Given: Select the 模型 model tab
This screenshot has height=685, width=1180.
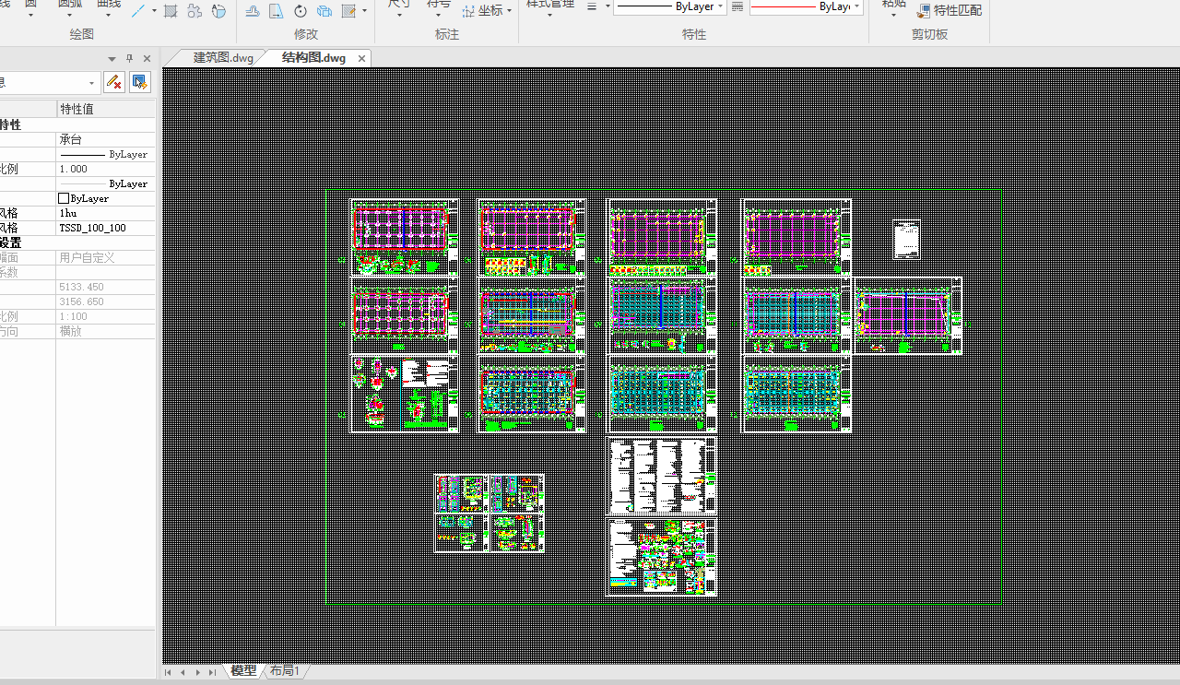Looking at the screenshot, I should (x=243, y=671).
